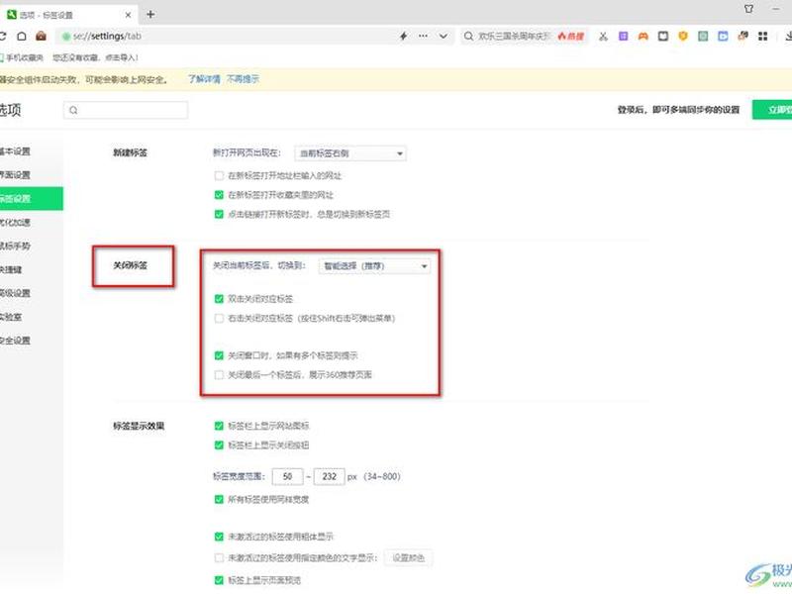792x594 pixels.
Task: Open a new browser tab with plus button
Action: coord(150,15)
